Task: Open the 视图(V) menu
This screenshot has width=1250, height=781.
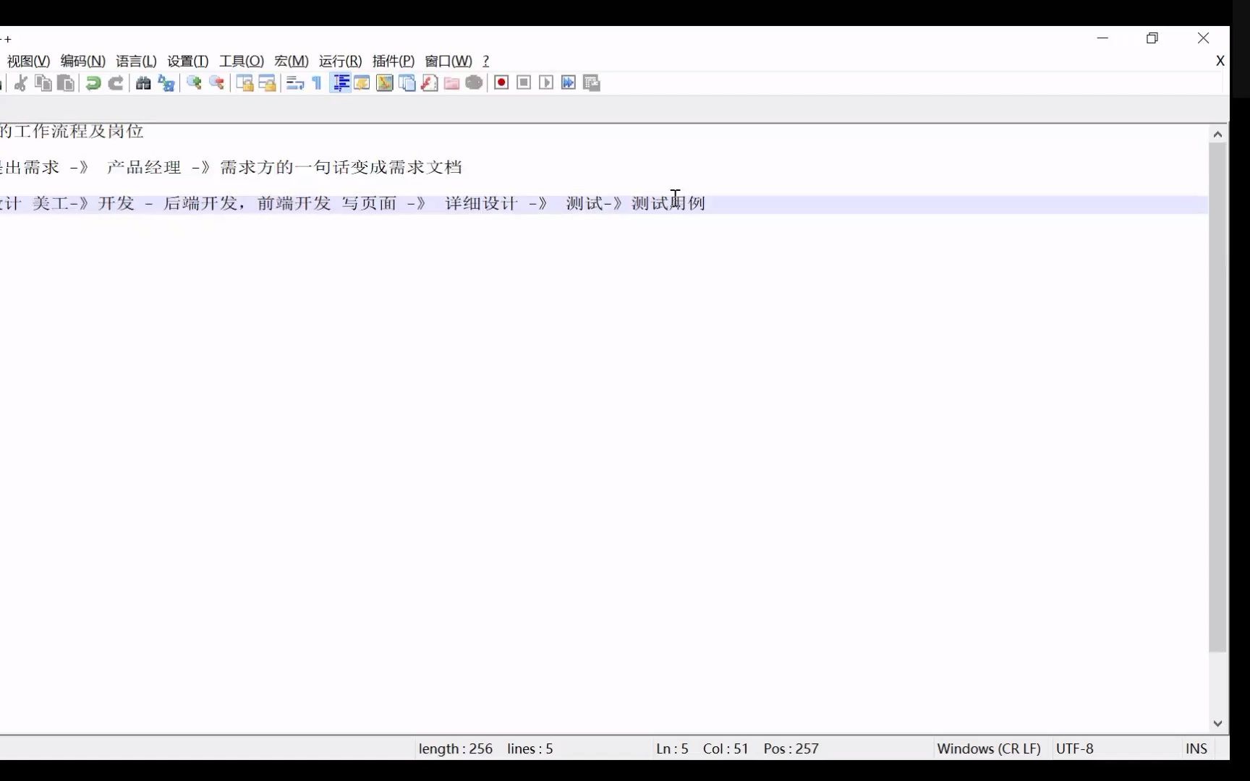Action: [28, 61]
